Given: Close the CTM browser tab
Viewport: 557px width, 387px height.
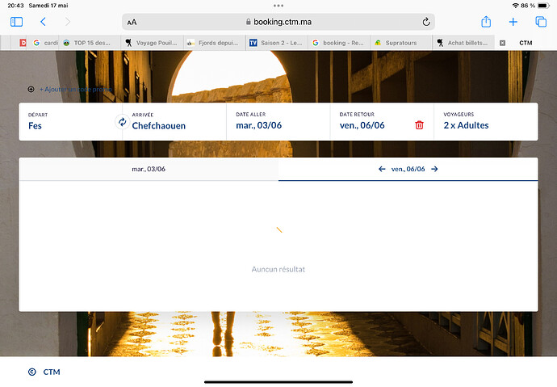Looking at the screenshot, I should (x=502, y=43).
